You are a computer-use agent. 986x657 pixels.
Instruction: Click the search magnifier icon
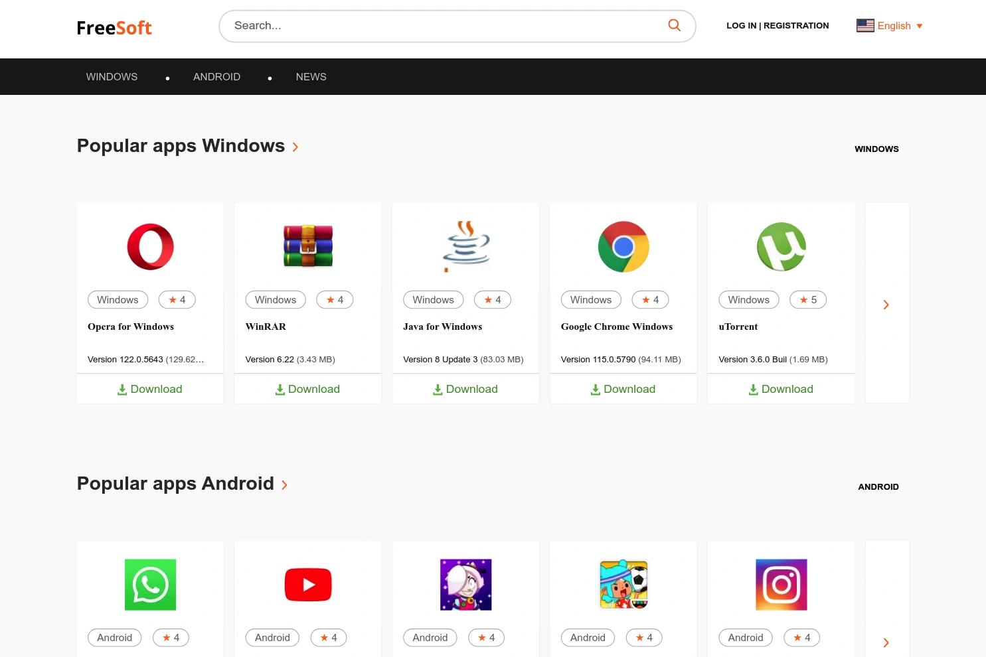(x=674, y=25)
